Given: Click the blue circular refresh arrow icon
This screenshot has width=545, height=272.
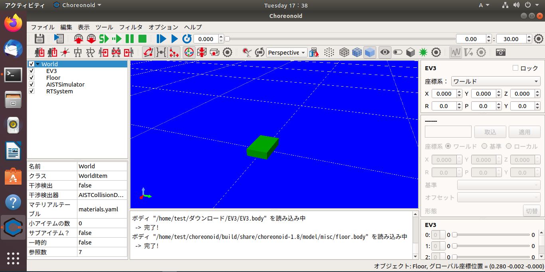Looking at the screenshot, I should coord(187,39).
